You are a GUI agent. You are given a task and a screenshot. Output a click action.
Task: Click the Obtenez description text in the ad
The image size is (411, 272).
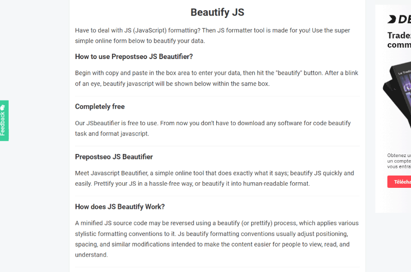[399, 161]
